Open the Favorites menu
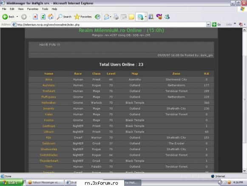 click(x=33, y=9)
